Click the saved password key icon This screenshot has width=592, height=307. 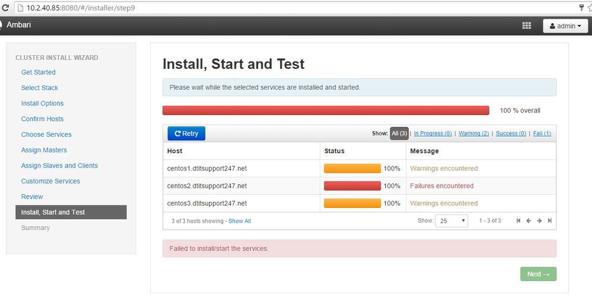pos(581,8)
